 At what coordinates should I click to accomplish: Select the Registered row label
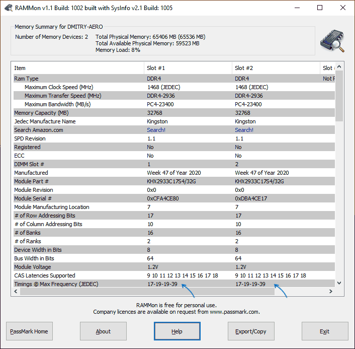click(27, 147)
